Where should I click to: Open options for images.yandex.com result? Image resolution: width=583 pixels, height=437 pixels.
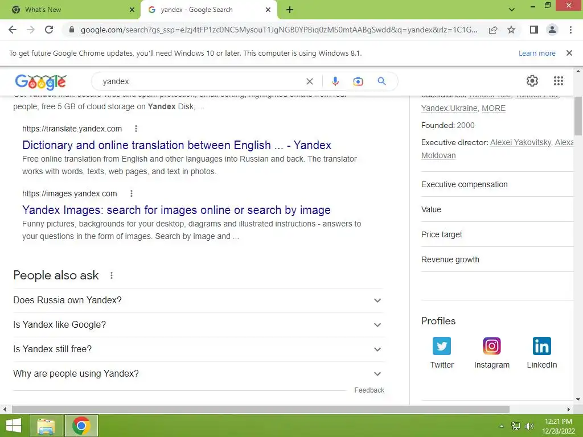[x=132, y=193]
